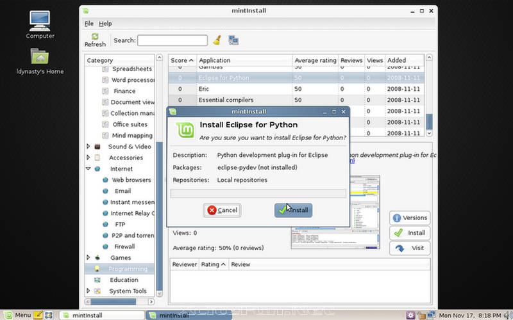
Task: Click the application list scrollbar thumb
Action: pyautogui.click(x=429, y=122)
